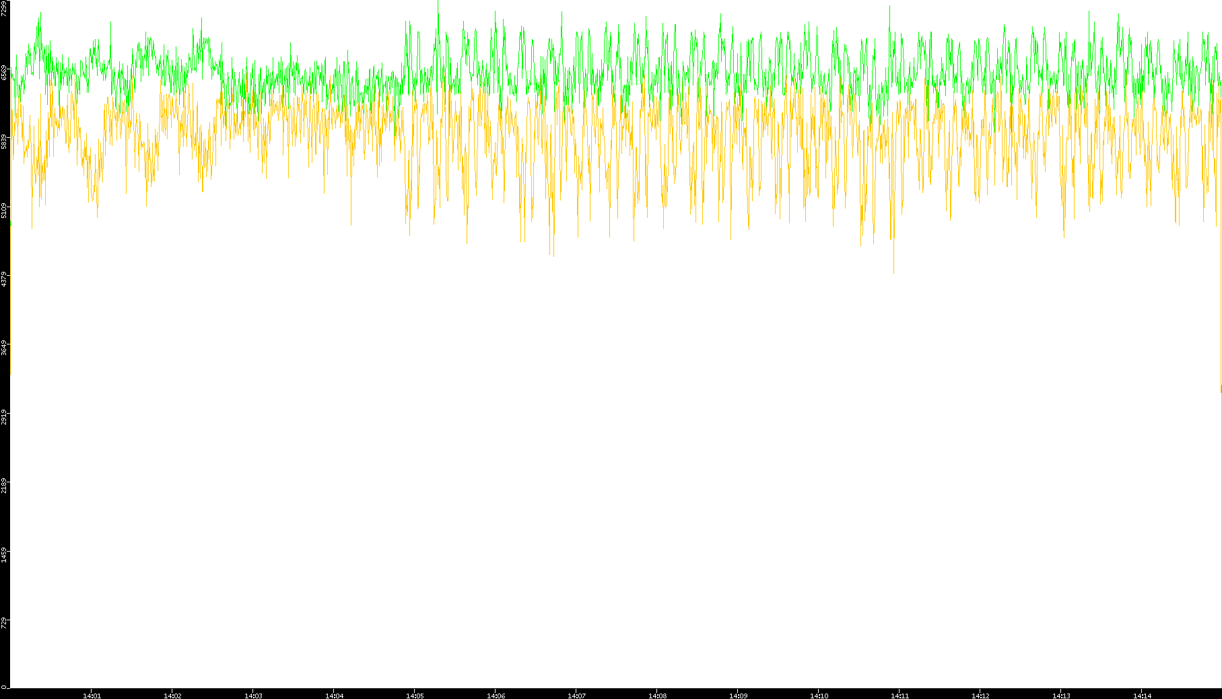Click the 2189 vertical axis tick label

(5, 486)
